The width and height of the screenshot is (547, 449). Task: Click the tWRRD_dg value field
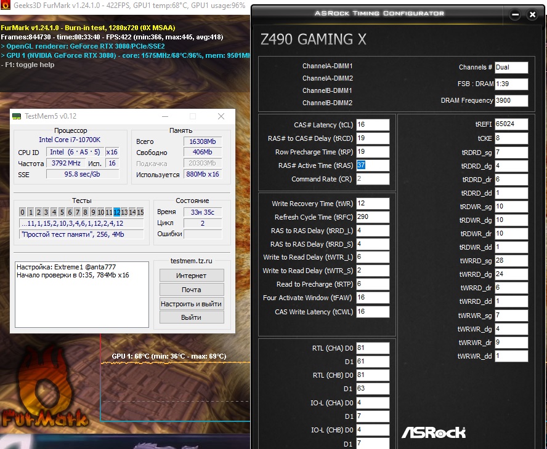pyautogui.click(x=511, y=274)
